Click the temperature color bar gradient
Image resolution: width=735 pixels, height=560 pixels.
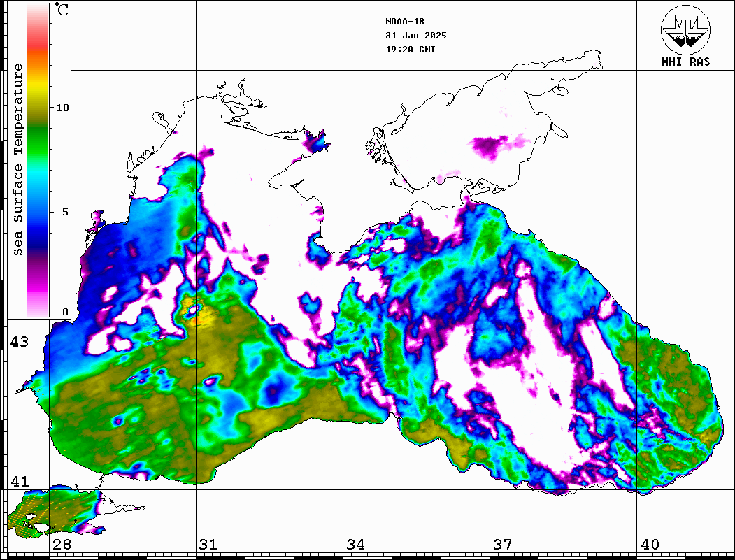pos(38,161)
